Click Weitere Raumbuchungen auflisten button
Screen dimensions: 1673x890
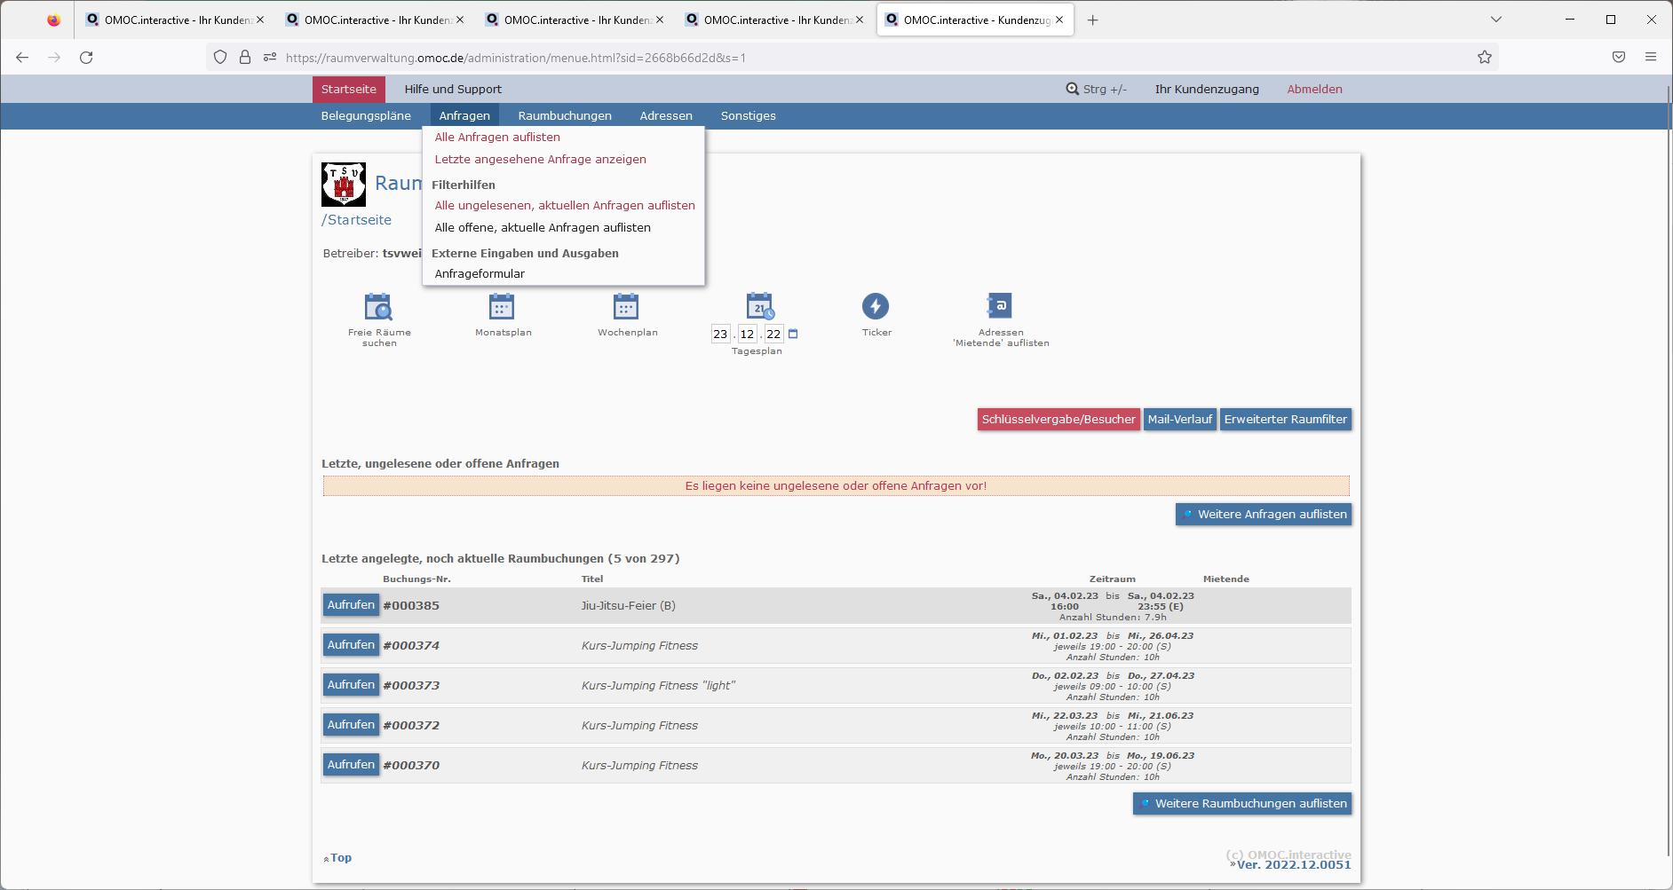coord(1242,804)
